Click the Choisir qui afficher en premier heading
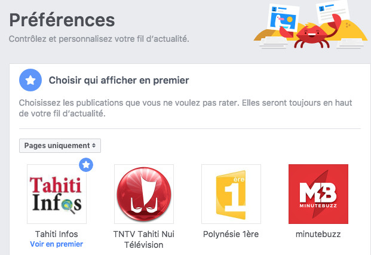 point(118,79)
